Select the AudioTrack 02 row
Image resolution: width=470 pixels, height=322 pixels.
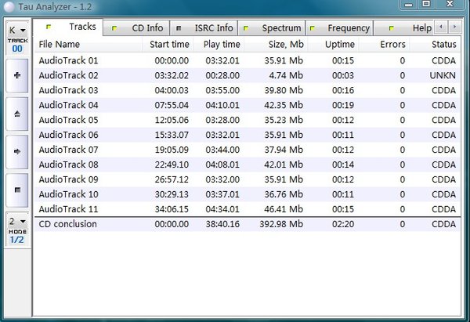248,75
